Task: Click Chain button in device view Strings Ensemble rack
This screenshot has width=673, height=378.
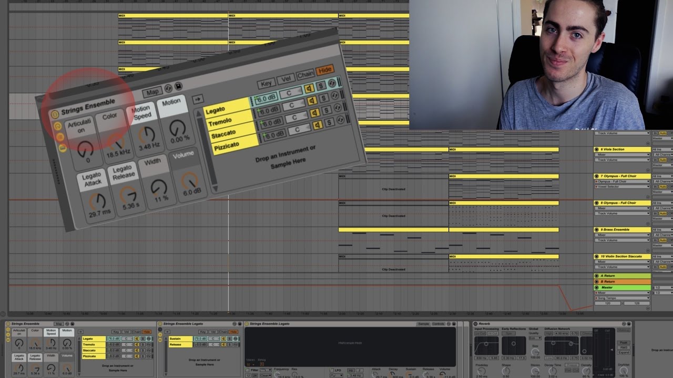Action: pyautogui.click(x=137, y=332)
